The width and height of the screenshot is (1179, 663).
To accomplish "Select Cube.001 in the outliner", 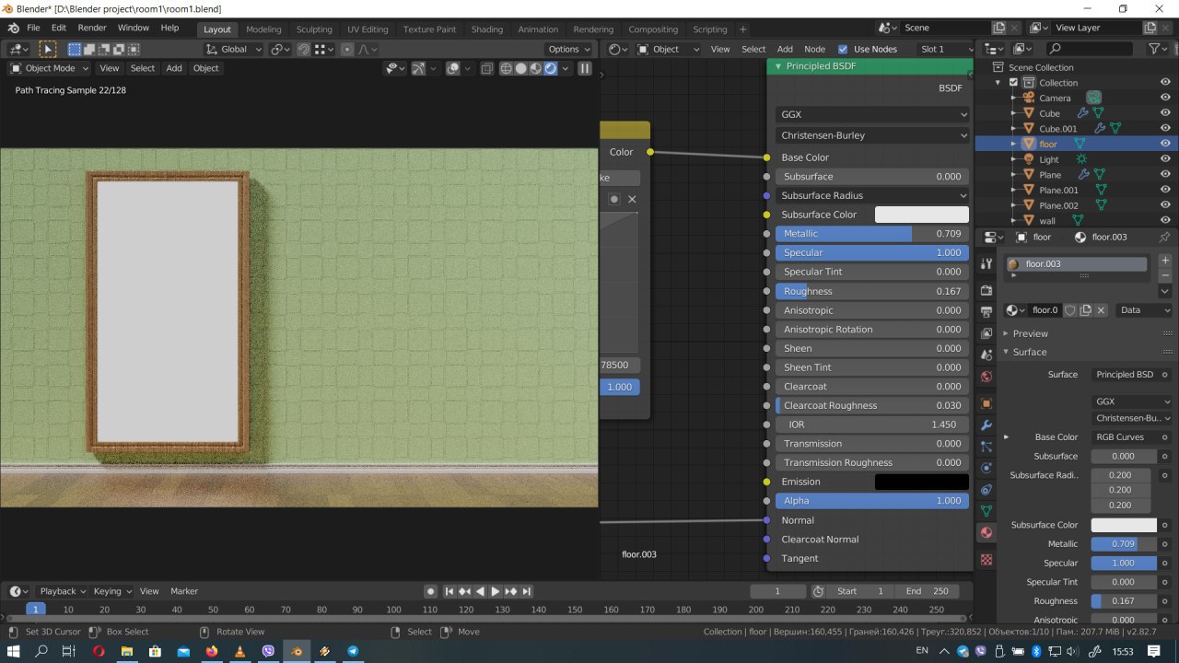I will pos(1057,129).
